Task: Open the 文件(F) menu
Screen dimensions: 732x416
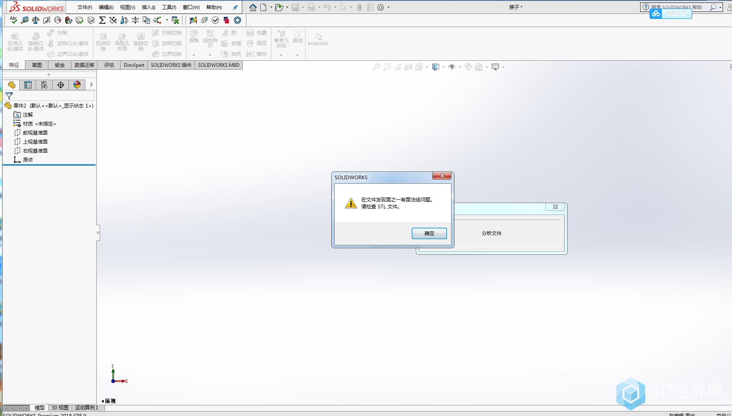Action: click(x=85, y=7)
